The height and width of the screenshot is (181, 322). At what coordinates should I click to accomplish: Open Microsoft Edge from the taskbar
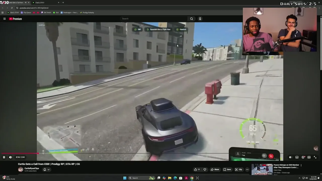175,178
